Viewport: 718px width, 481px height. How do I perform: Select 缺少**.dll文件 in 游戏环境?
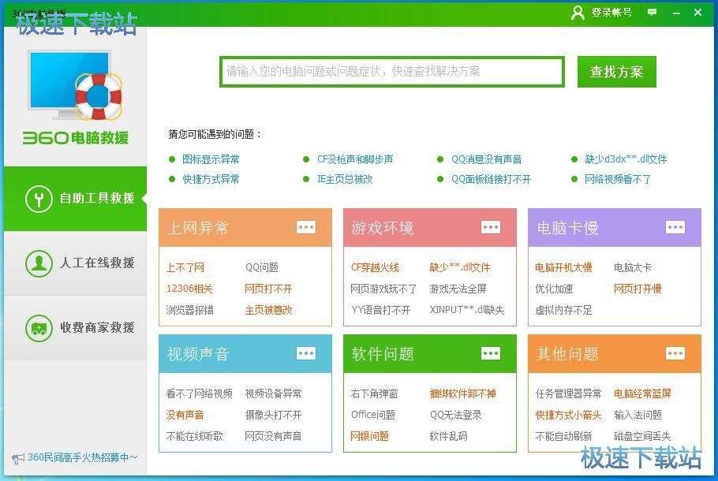(459, 267)
